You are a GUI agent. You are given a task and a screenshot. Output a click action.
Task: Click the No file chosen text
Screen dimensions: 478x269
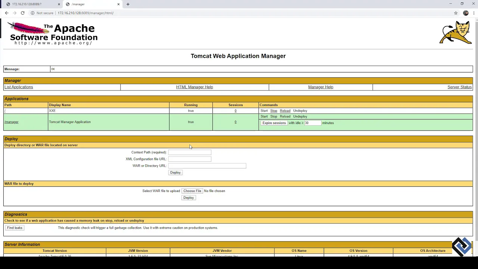pyautogui.click(x=214, y=191)
